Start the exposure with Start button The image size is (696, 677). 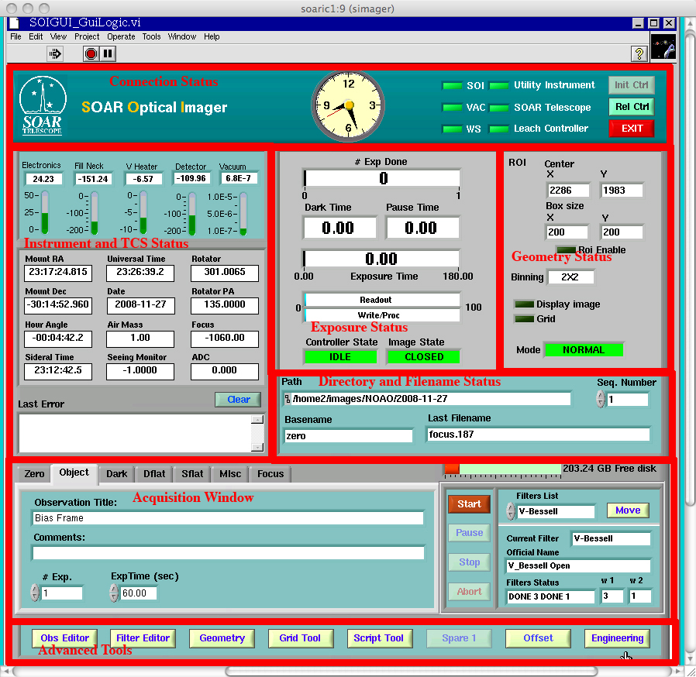pyautogui.click(x=469, y=504)
